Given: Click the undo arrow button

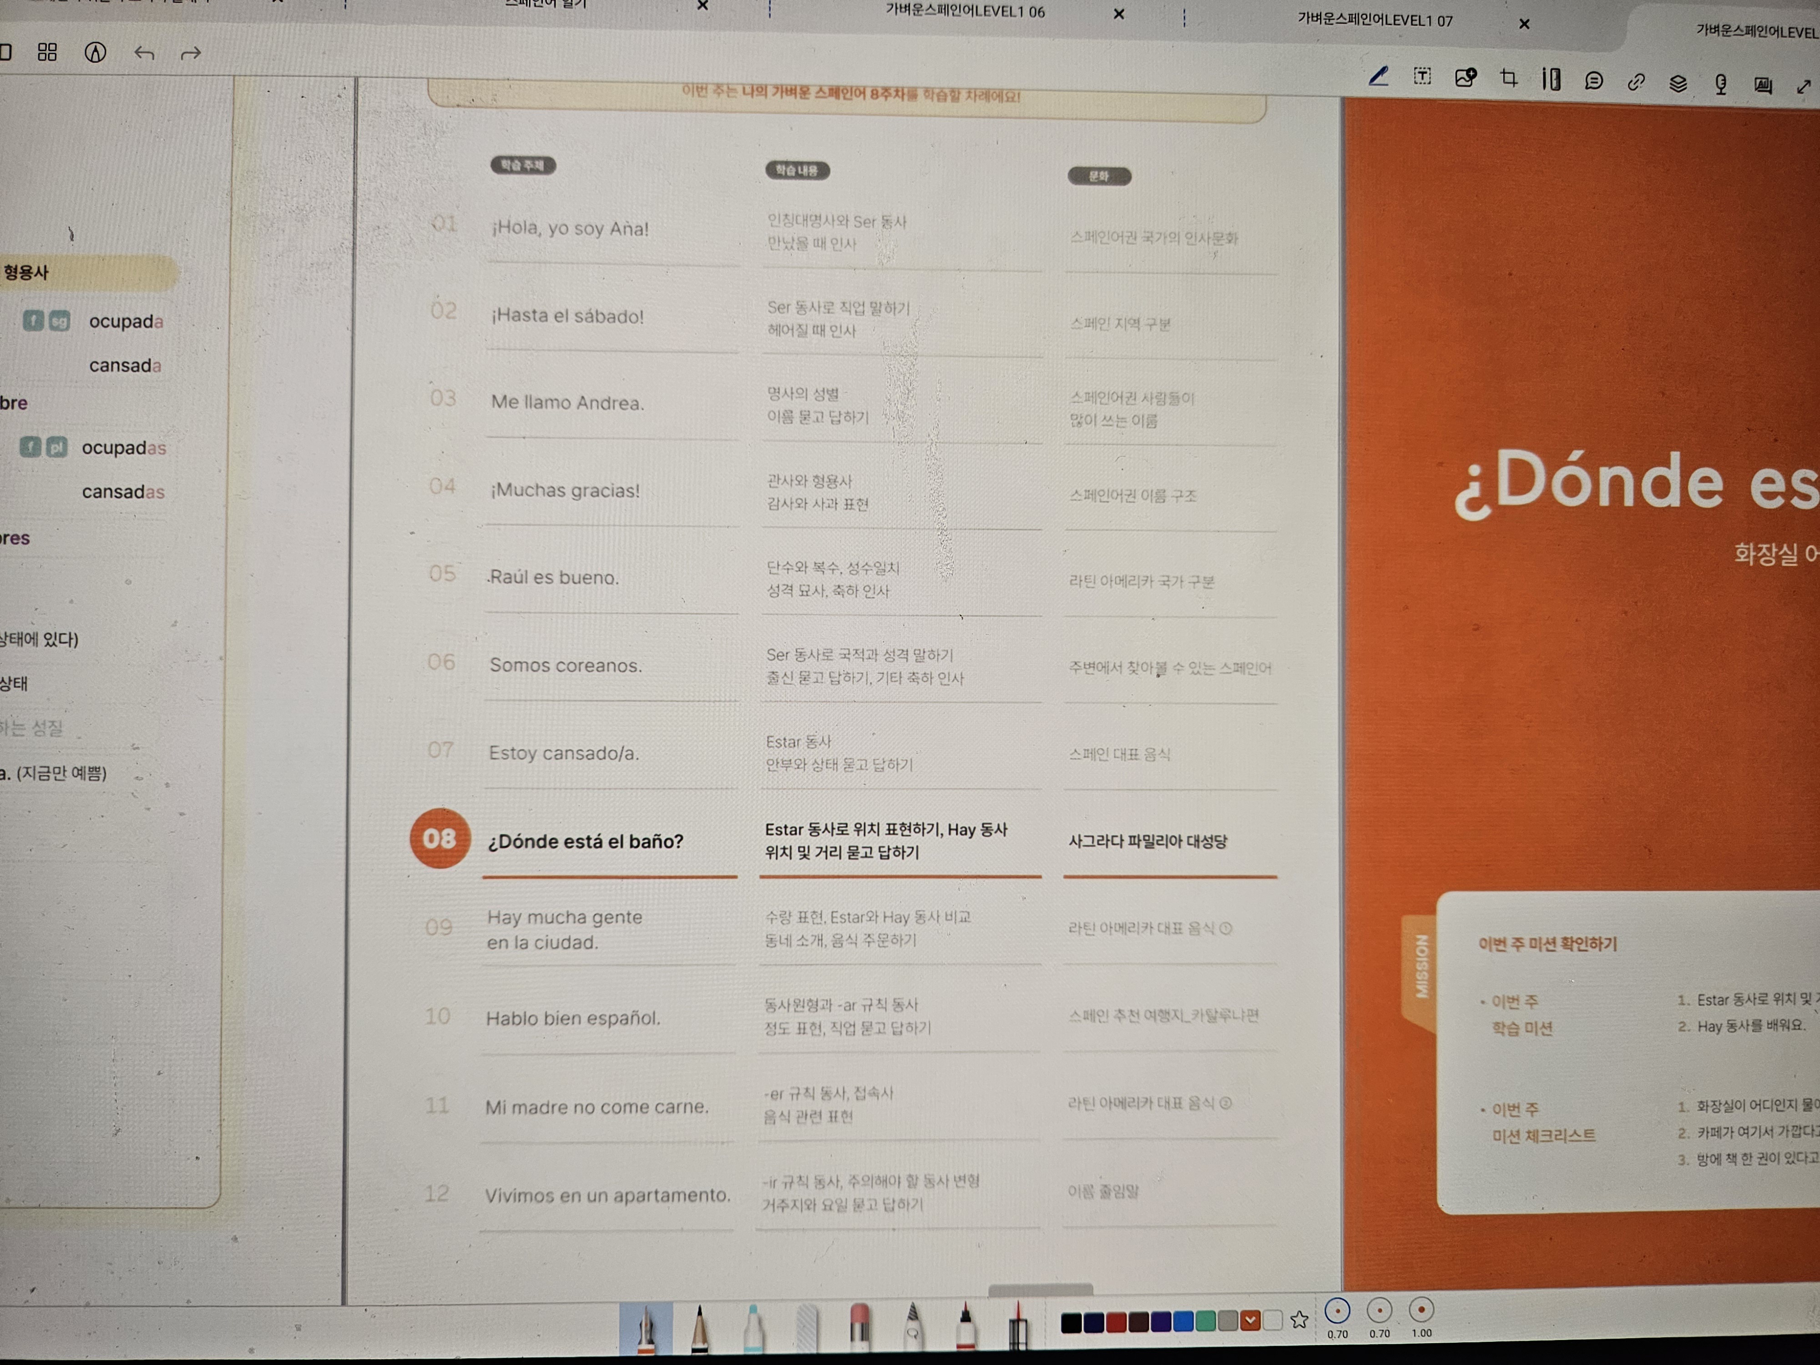Looking at the screenshot, I should click(145, 54).
